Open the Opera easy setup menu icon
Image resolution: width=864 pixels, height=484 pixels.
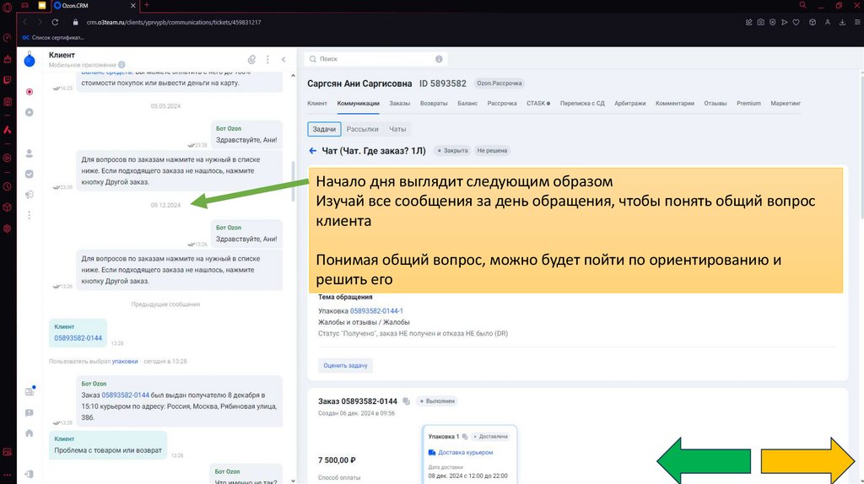tap(857, 22)
